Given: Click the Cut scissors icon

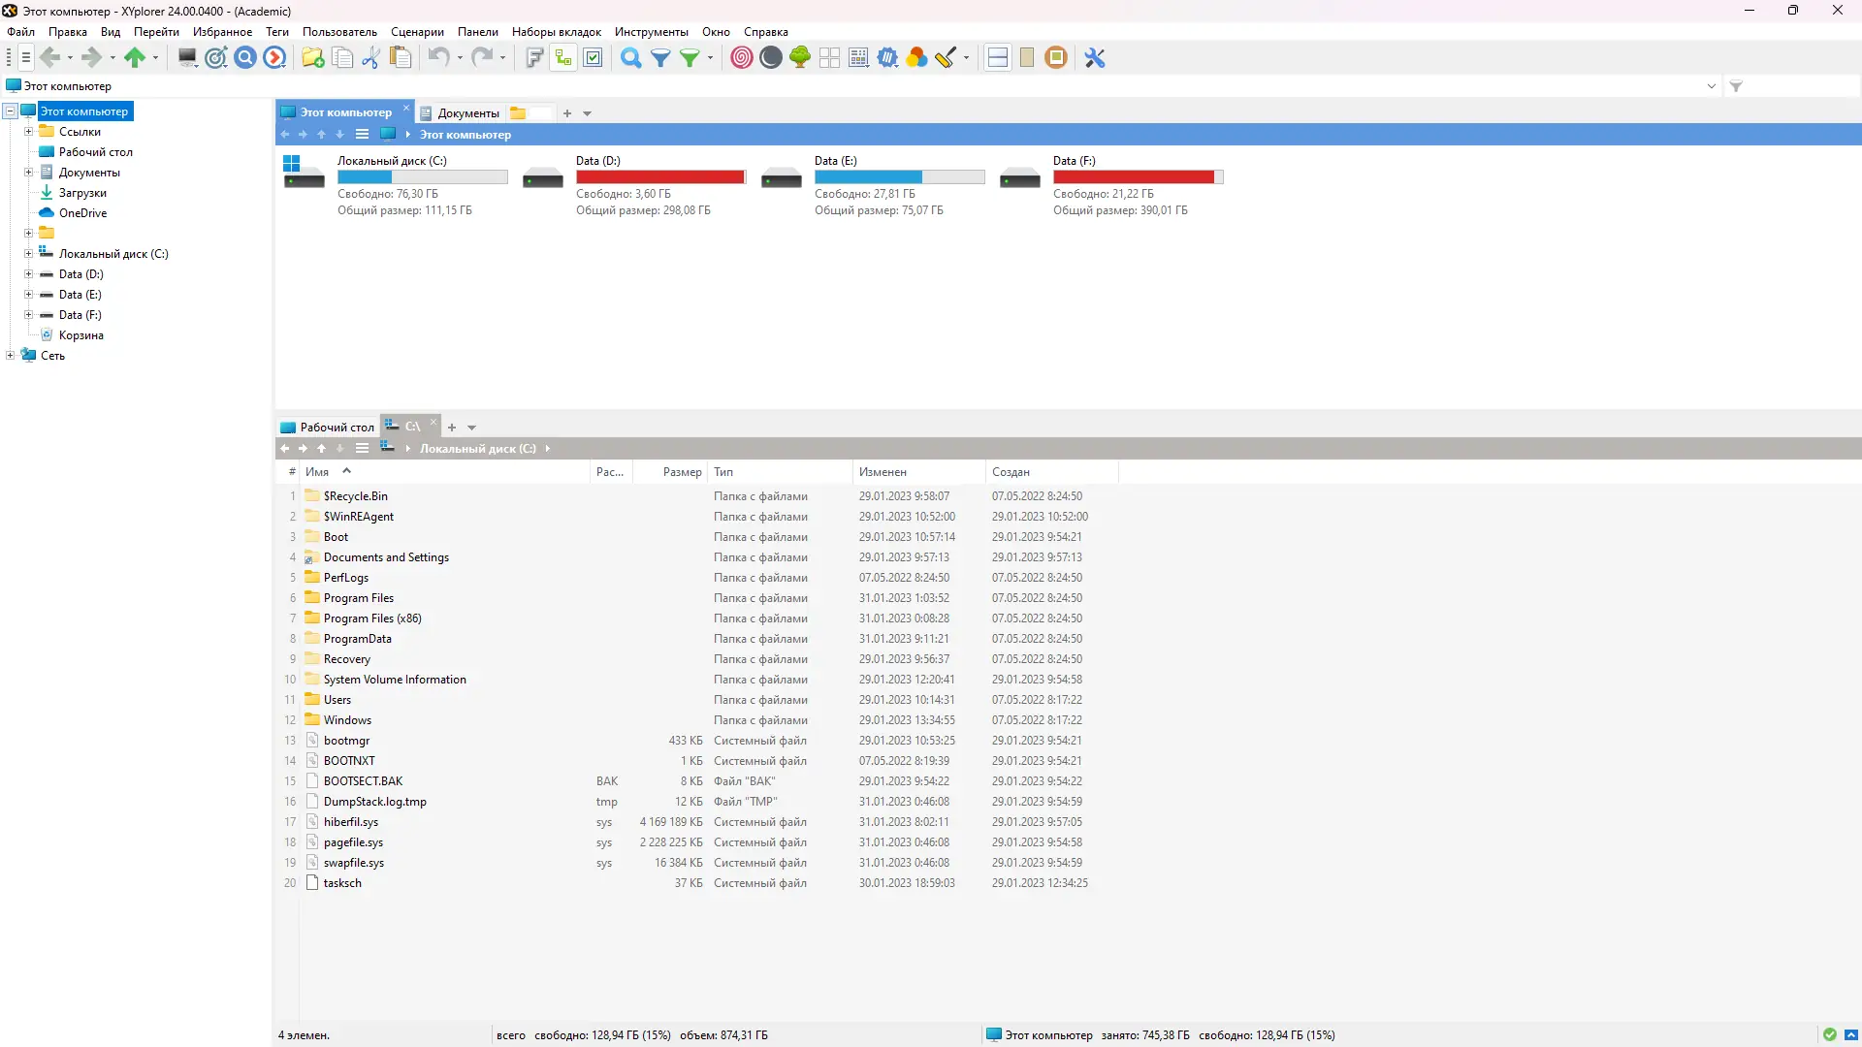Looking at the screenshot, I should pos(370,58).
